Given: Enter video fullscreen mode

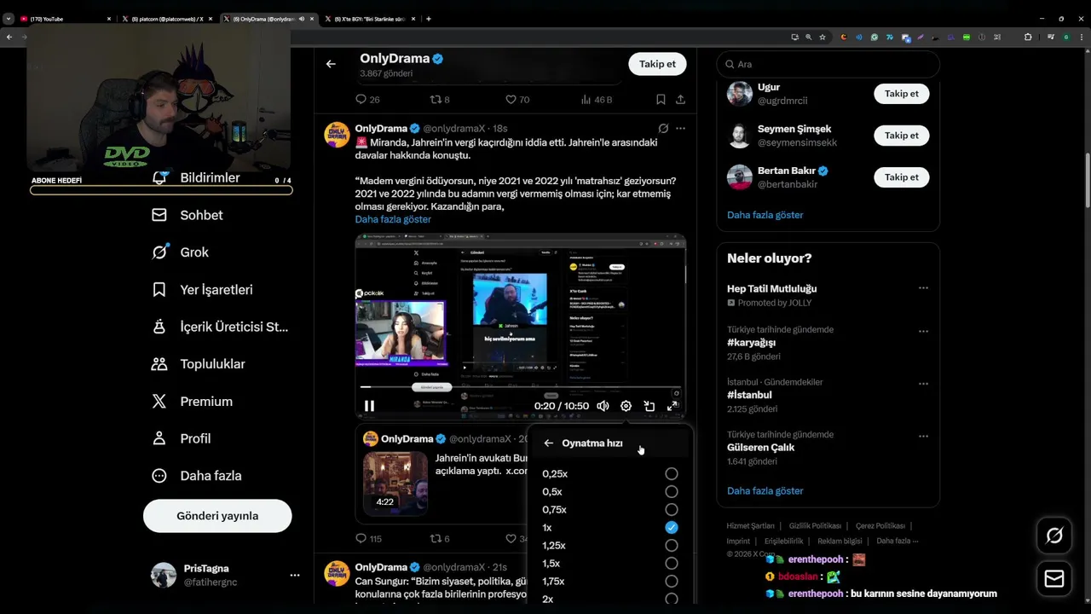Looking at the screenshot, I should click(672, 406).
